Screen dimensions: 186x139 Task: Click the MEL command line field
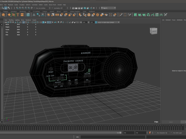[x=113, y=137]
